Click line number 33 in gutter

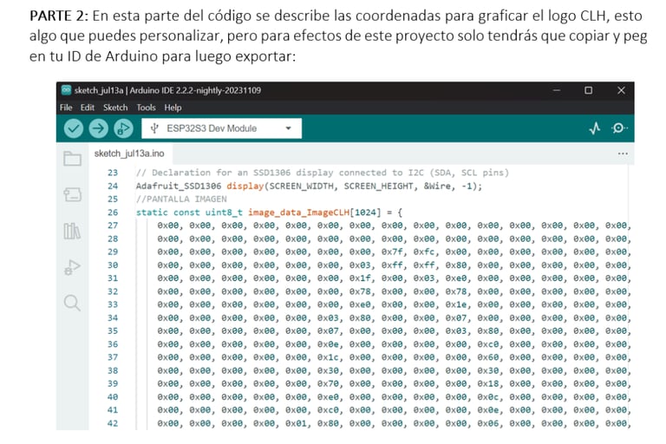pos(113,304)
